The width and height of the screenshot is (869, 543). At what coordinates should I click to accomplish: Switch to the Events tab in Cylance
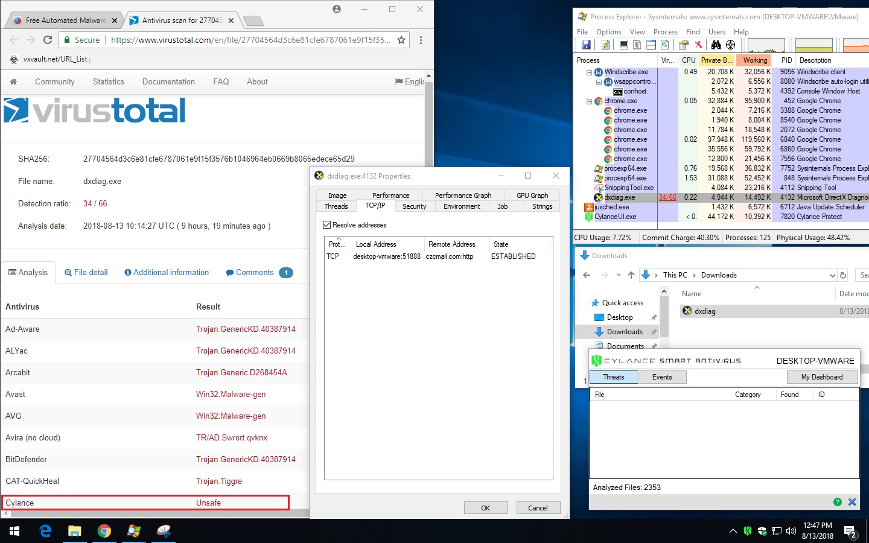pyautogui.click(x=662, y=377)
